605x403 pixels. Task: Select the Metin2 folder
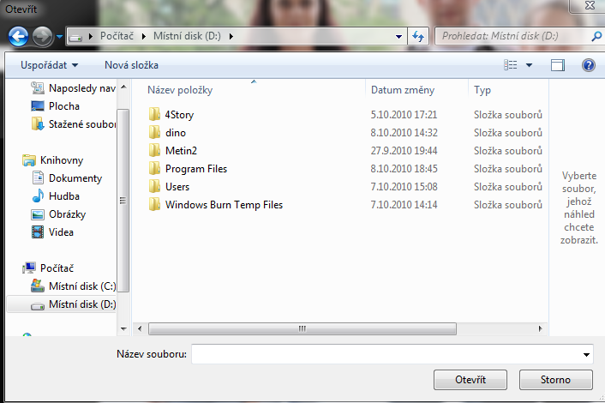click(x=181, y=151)
